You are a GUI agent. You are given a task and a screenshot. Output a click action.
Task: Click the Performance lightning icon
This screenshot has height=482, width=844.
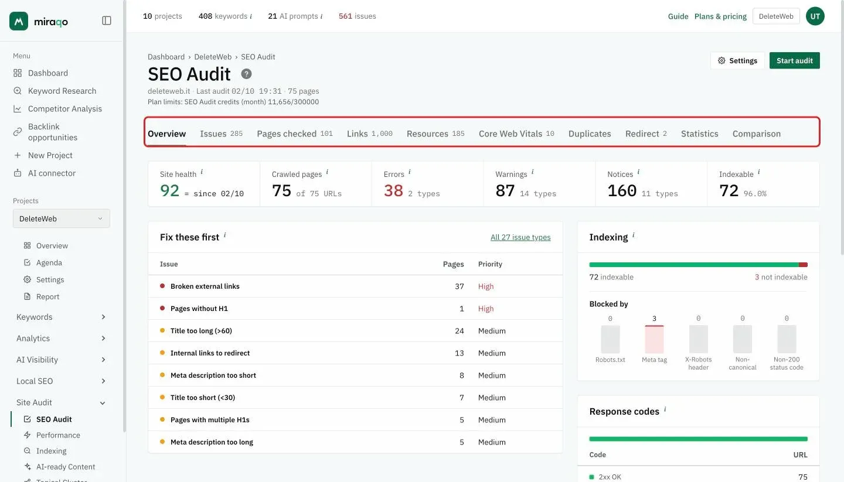[x=27, y=435]
